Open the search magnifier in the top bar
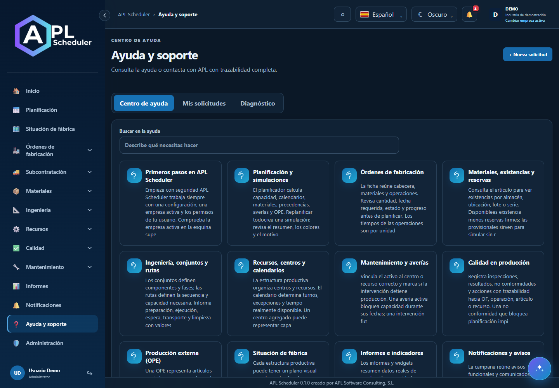 (342, 14)
